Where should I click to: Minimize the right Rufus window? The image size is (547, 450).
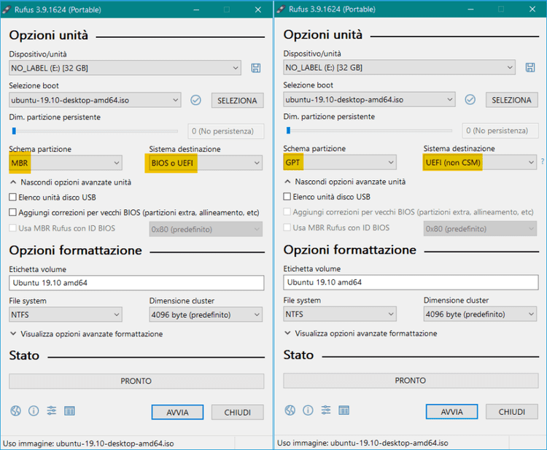(470, 9)
